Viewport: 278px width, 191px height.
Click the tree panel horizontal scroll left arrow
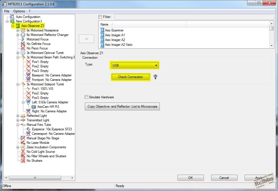tap(6, 178)
